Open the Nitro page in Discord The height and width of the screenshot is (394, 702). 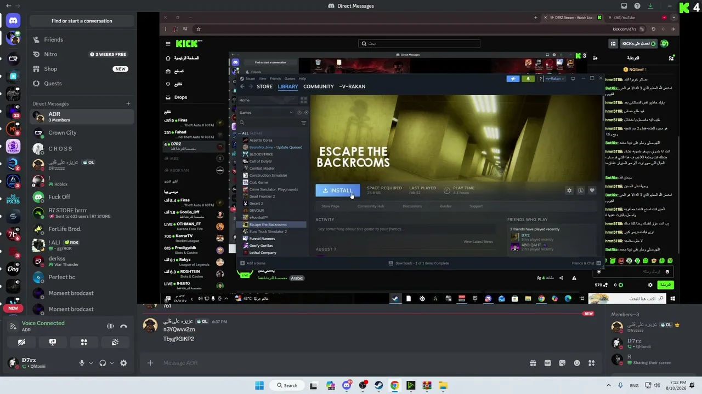click(82, 54)
